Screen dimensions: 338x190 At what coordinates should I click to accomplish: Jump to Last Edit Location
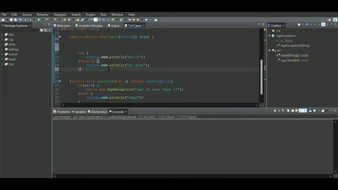click(130, 20)
